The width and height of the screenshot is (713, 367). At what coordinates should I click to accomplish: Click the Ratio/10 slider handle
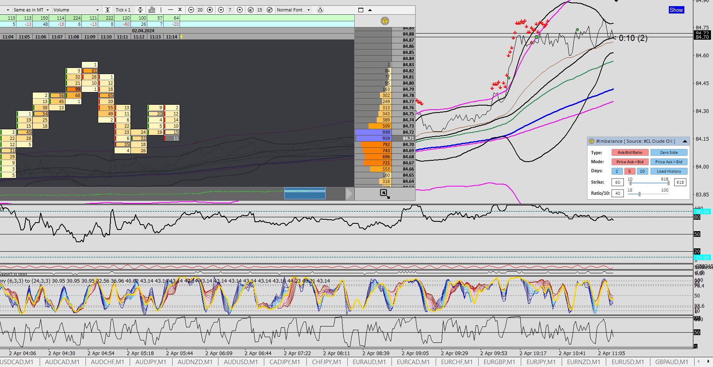(639, 194)
